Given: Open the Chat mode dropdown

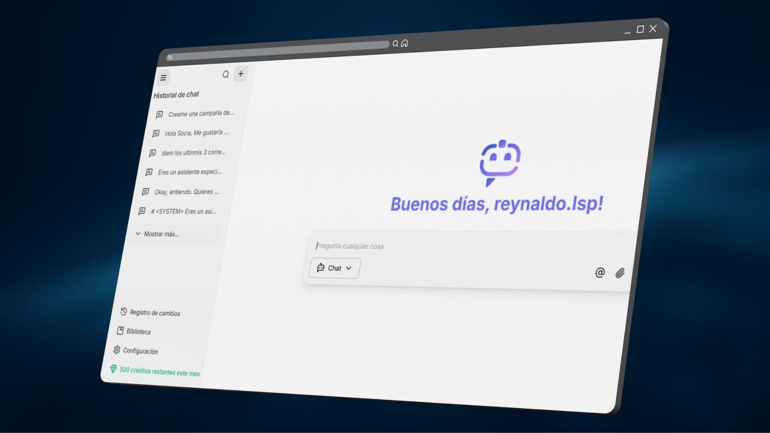Looking at the screenshot, I should (334, 268).
